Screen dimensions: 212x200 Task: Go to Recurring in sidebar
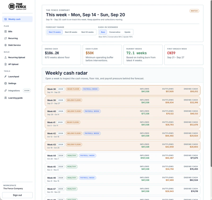coord(17,38)
